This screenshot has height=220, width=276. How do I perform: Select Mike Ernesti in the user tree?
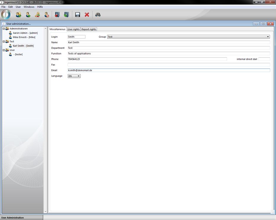point(24,37)
